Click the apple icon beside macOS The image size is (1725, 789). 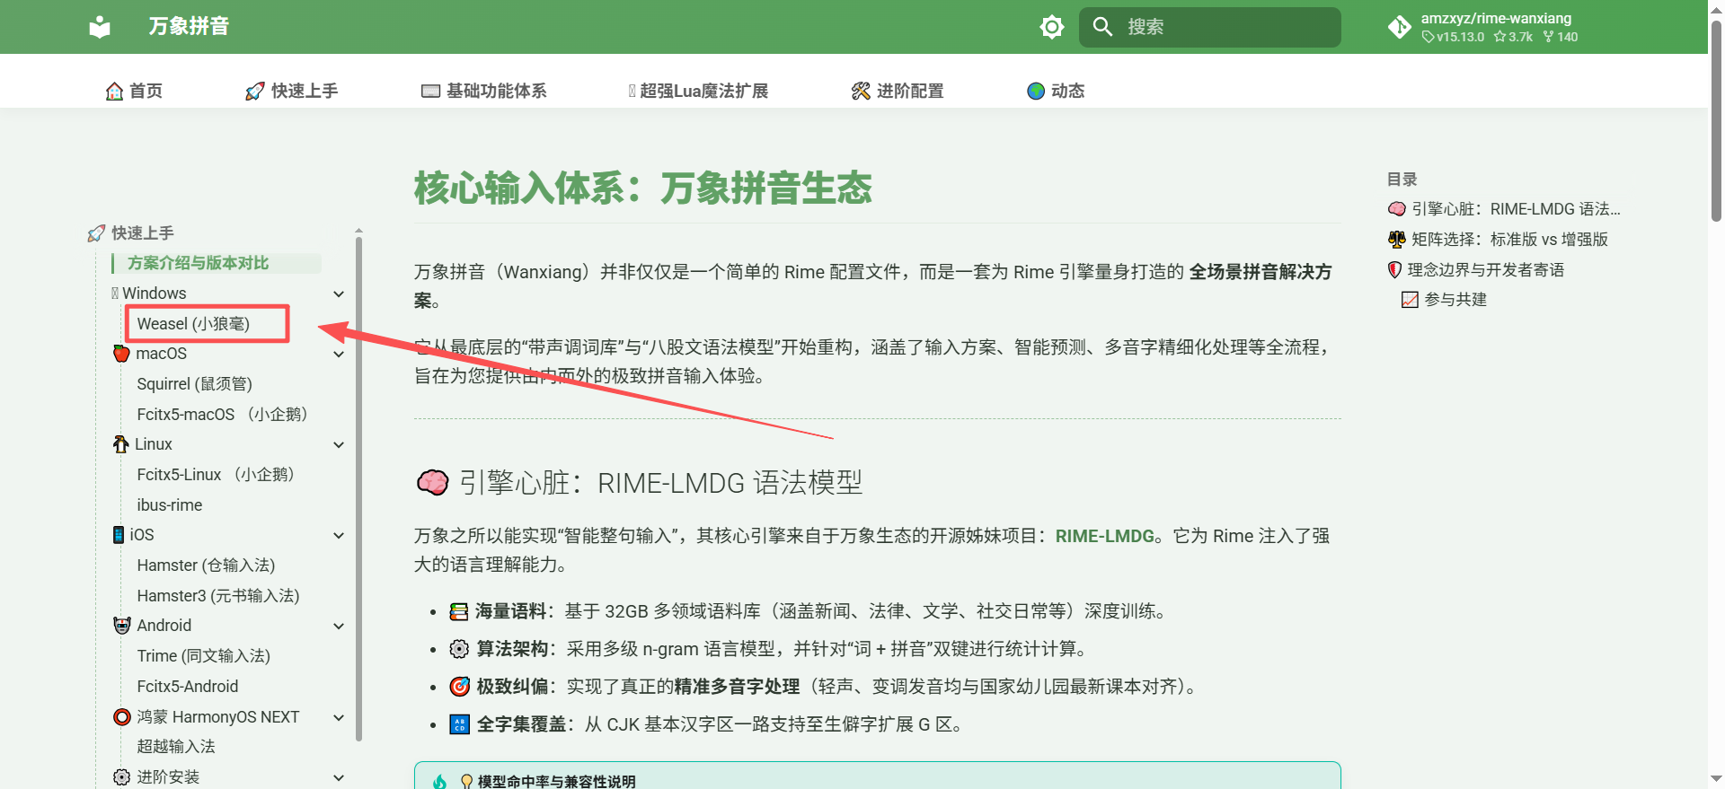coord(121,354)
